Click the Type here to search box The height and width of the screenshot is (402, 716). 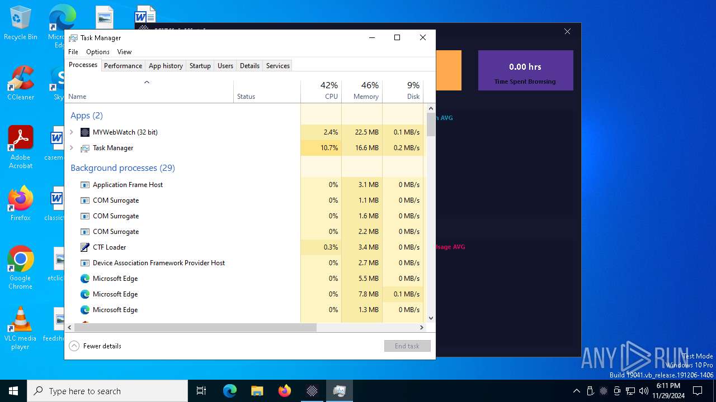coord(107,391)
